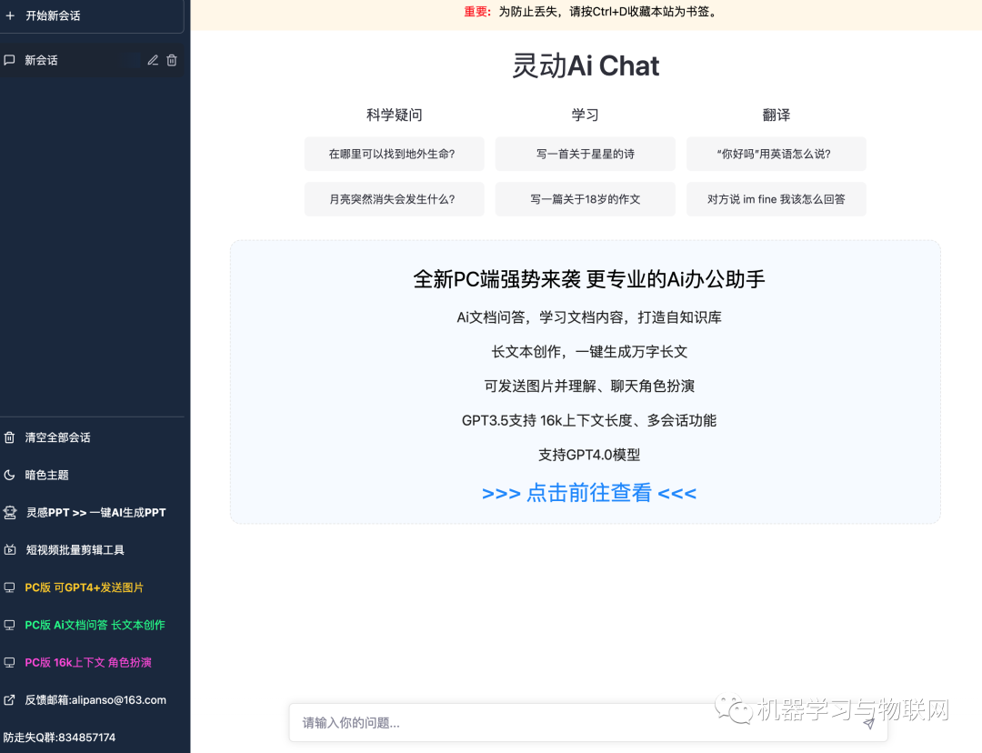Viewport: 982px width, 753px height.
Task: Click the pencil edit icon beside 新会话
Action: coord(153,60)
